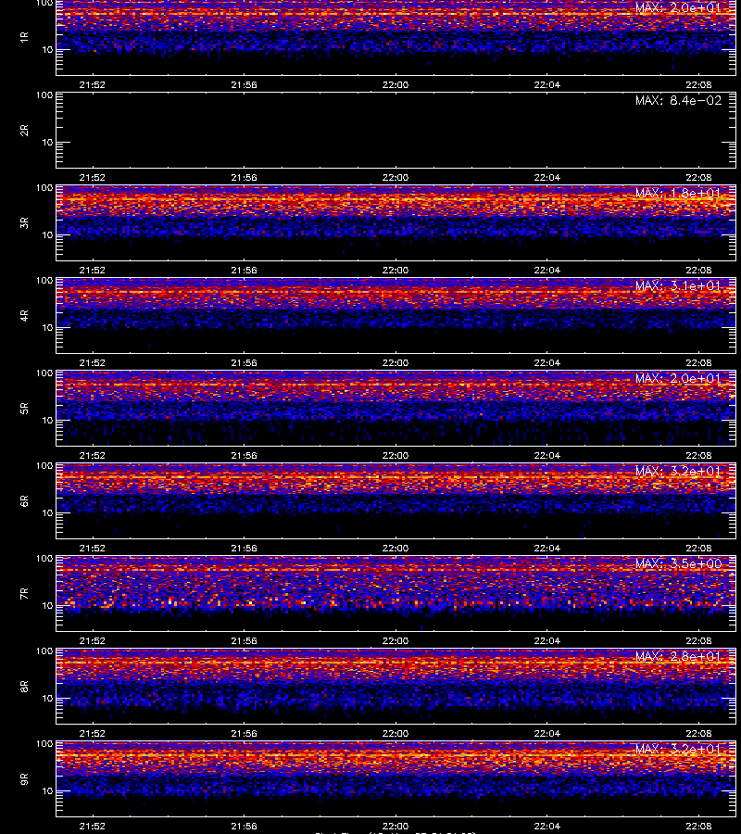Click the 22:04 tick label below panel 9R
Image resolution: width=741 pixels, height=834 pixels.
547,826
